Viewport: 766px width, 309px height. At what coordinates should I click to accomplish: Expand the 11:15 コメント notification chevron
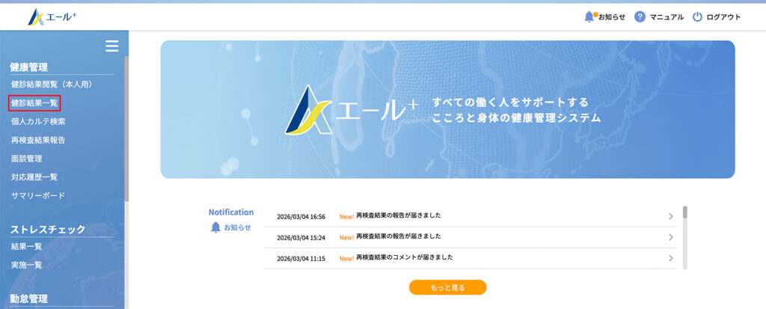point(671,258)
